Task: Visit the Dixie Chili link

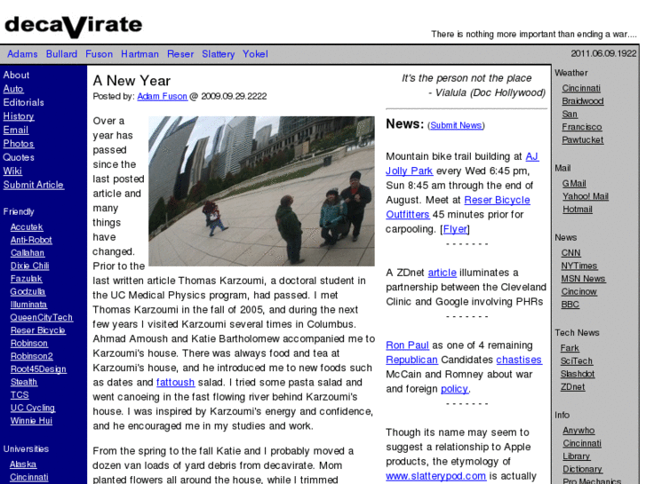Action: [29, 266]
